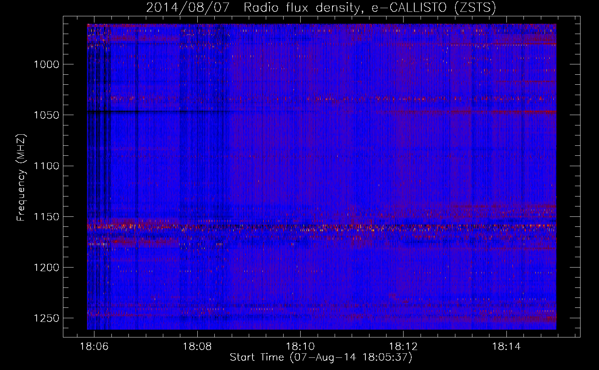
Task: Select the '1150' frequency tick label
Action: [x=46, y=217]
